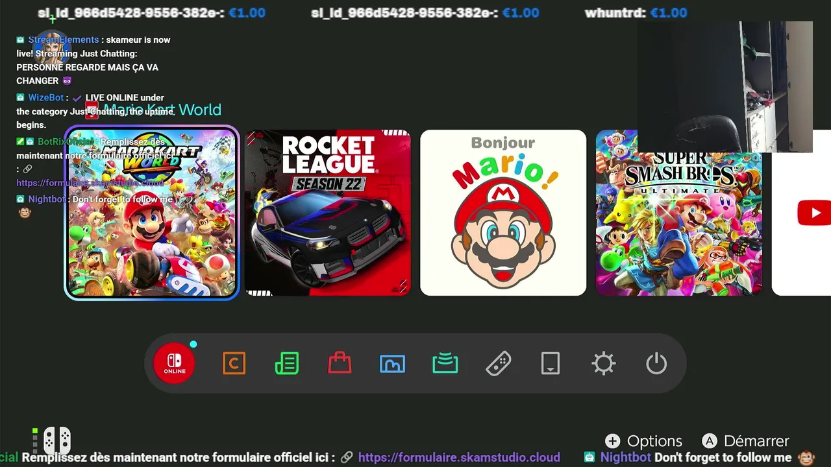Open the blue Album icon
The width and height of the screenshot is (831, 467).
pos(392,363)
